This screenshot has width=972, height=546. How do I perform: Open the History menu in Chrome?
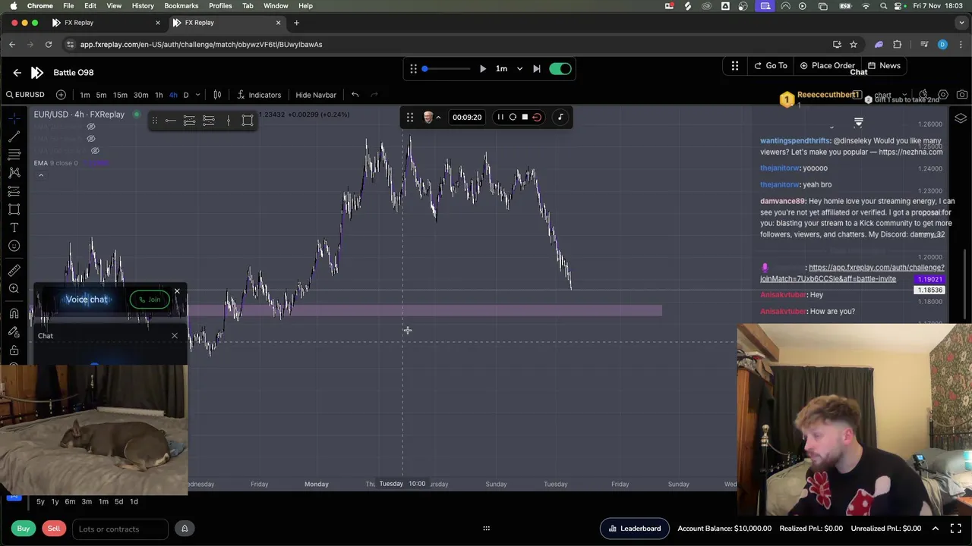pos(143,5)
